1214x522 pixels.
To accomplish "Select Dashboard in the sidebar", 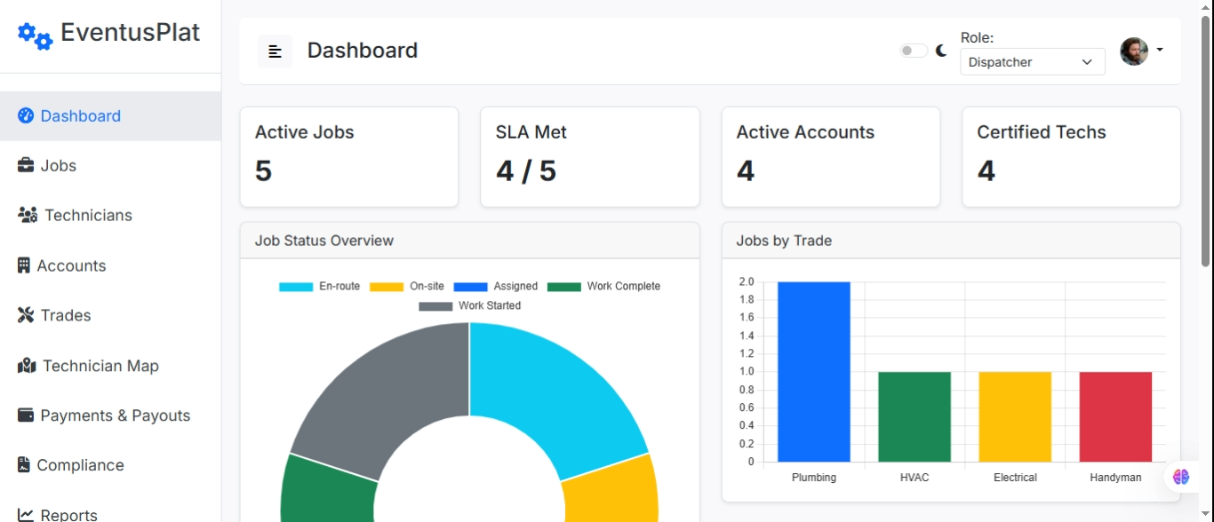I will point(80,115).
